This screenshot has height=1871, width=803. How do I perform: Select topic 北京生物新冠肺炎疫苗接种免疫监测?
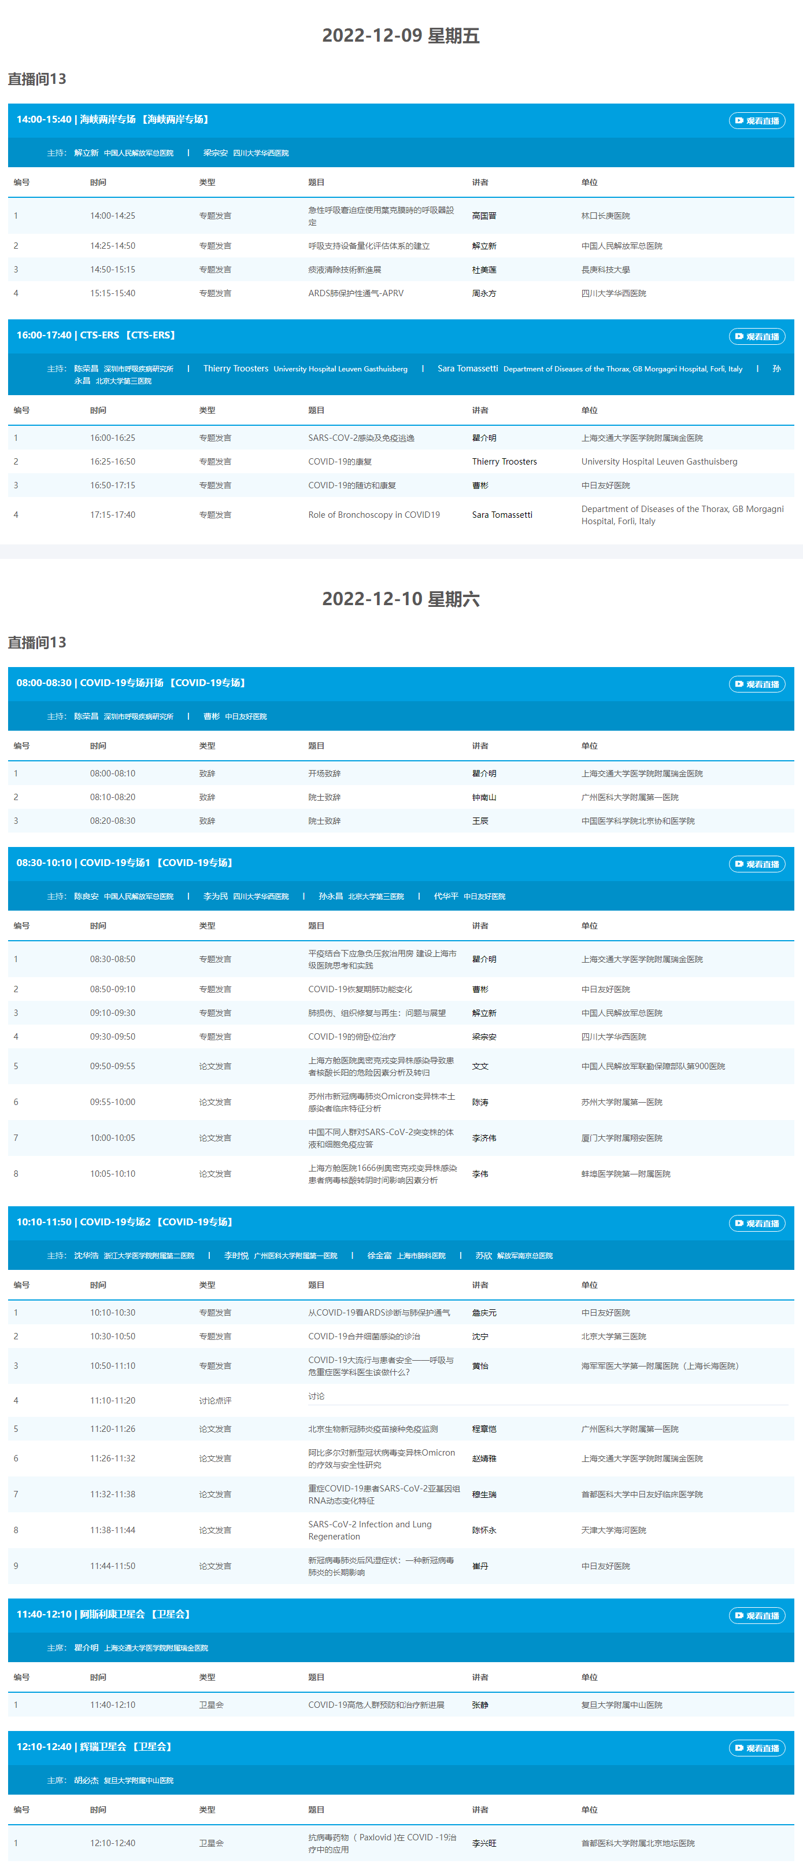(x=373, y=1430)
